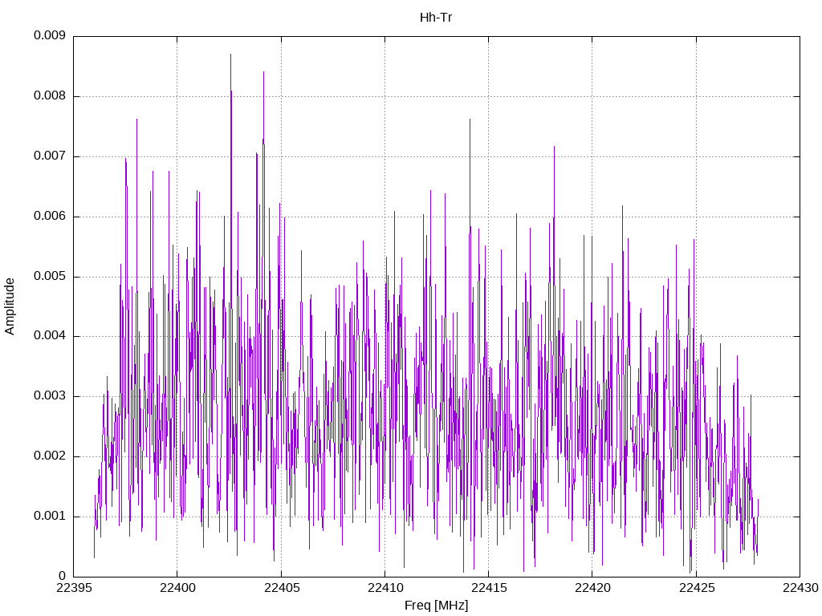
Task: Click the Freq [MHz] x-axis label
Action: click(436, 606)
